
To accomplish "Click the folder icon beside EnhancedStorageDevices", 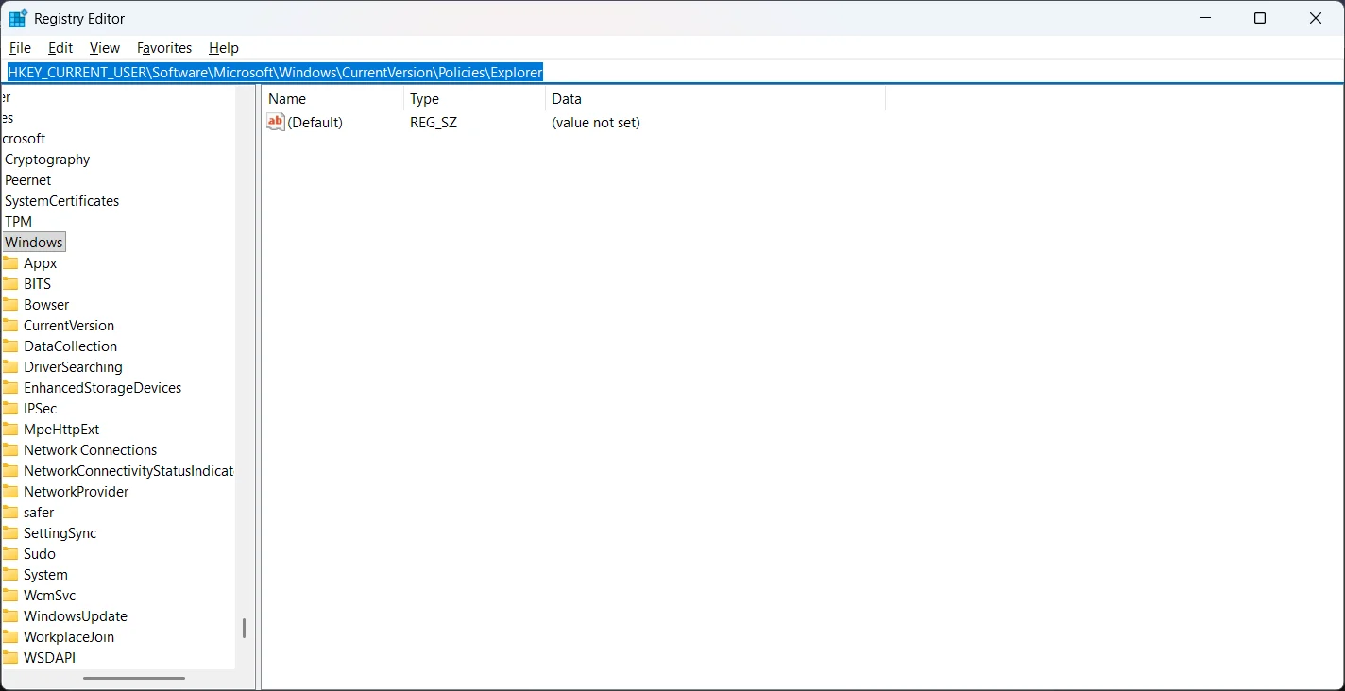I will [x=10, y=387].
